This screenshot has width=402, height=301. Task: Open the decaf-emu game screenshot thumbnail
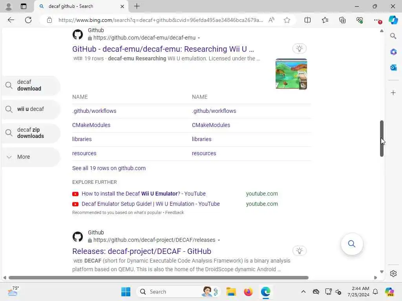tap(291, 74)
